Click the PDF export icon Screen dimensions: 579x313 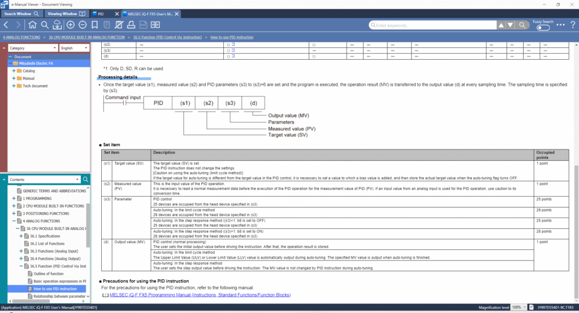[x=143, y=25]
